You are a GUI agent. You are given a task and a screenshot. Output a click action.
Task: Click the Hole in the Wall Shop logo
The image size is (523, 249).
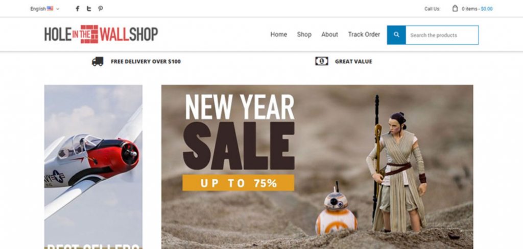pos(101,34)
